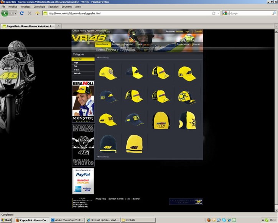Open a new tab with the plus button
The height and width of the screenshot is (223, 278).
[58, 26]
